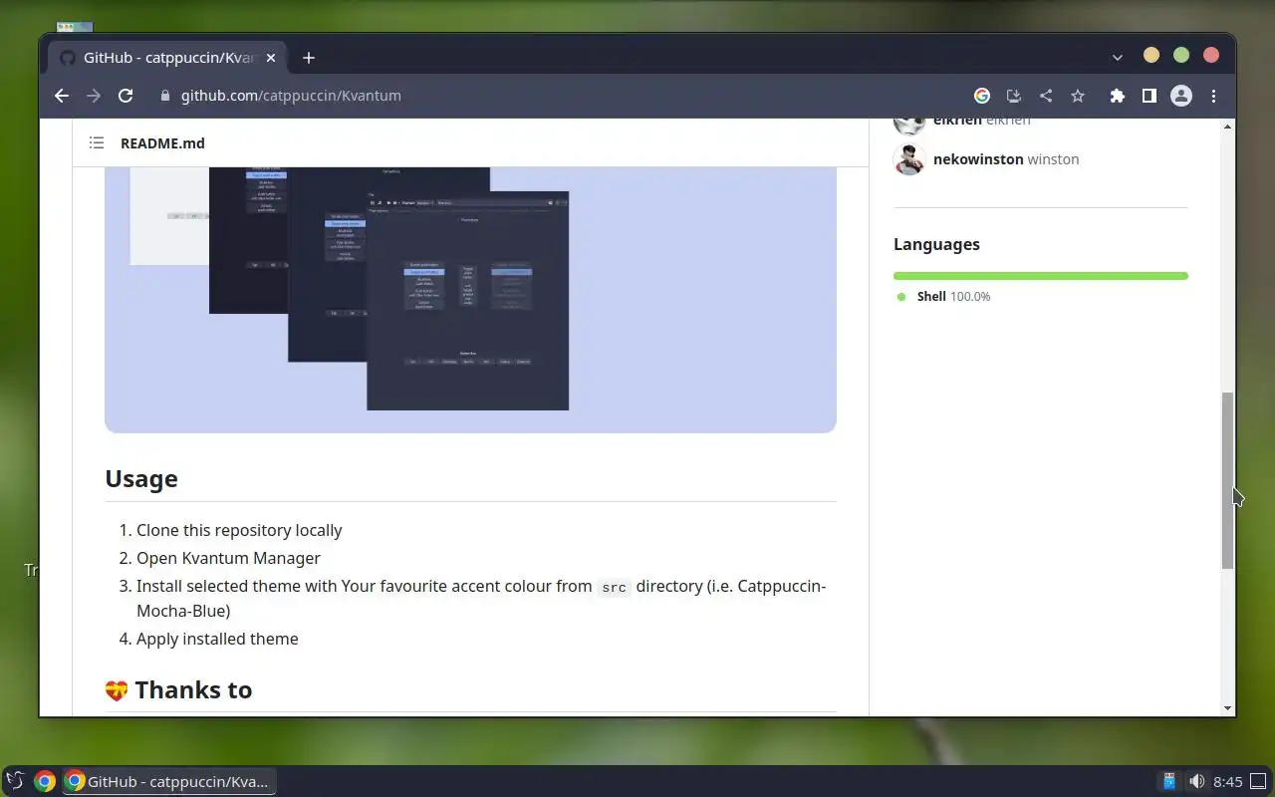
Task: Click the green Shell language bar
Action: (x=1041, y=276)
